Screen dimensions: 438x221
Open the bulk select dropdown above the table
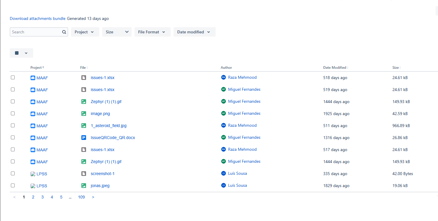point(21,53)
